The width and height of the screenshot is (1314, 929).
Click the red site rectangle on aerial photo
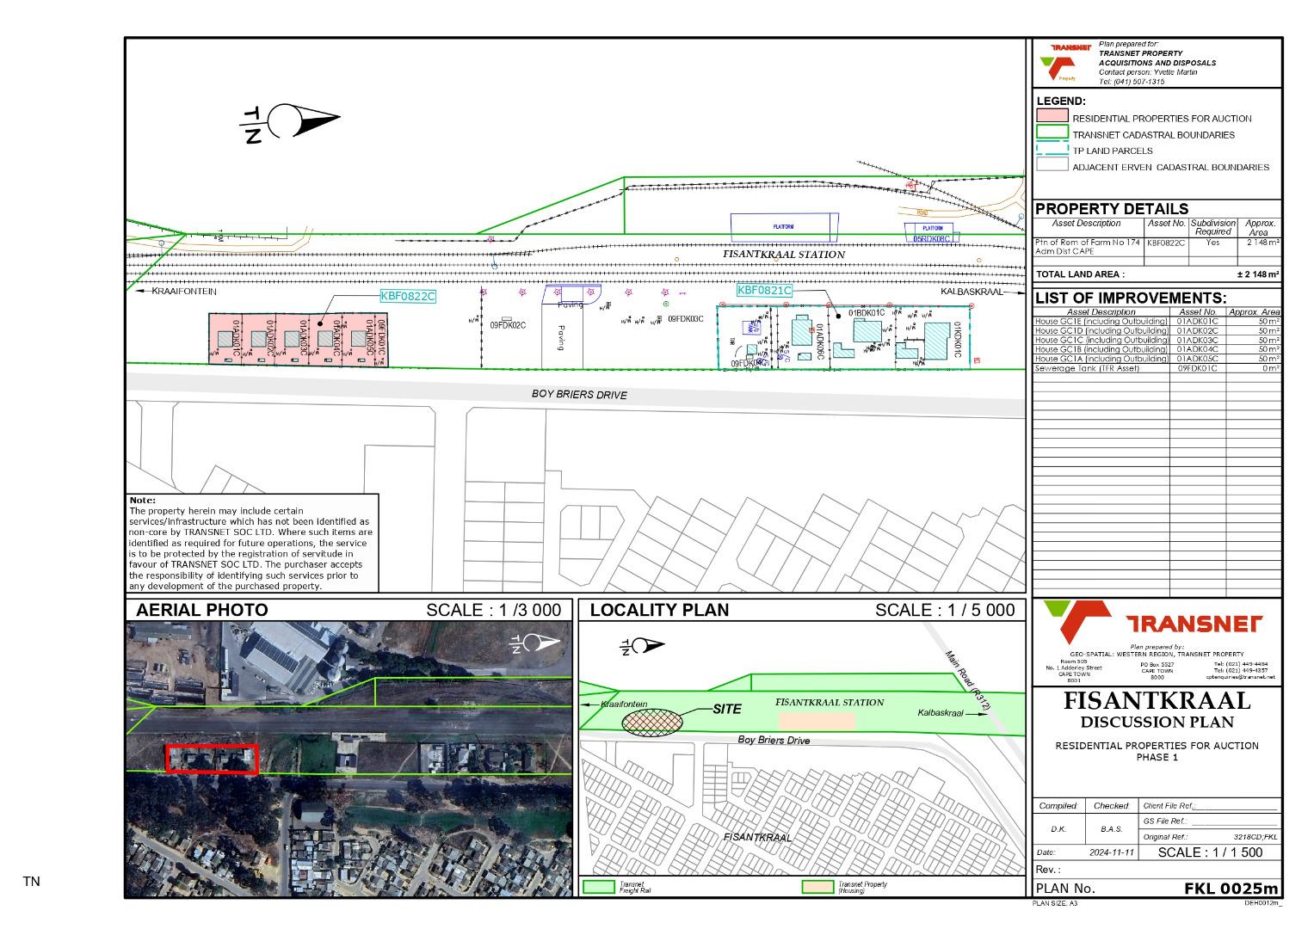[x=212, y=760]
